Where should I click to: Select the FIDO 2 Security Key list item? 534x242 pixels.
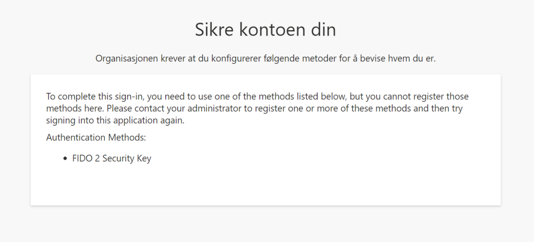pyautogui.click(x=112, y=159)
